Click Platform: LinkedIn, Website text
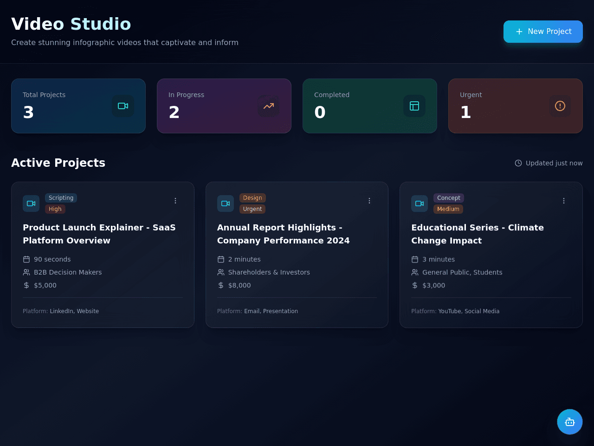 (x=61, y=311)
